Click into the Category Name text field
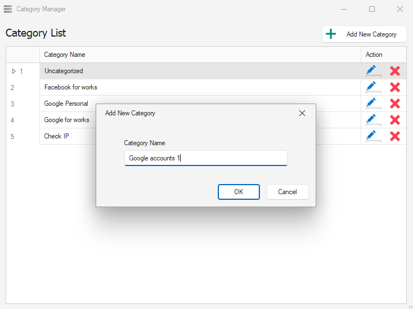This screenshot has height=309, width=413. (x=205, y=158)
